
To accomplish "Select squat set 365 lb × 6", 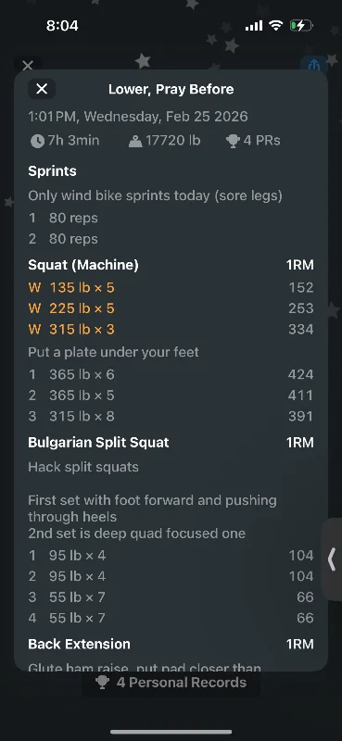I will 171,374.
